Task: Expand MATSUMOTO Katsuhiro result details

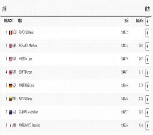Action: pyautogui.click(x=147, y=126)
